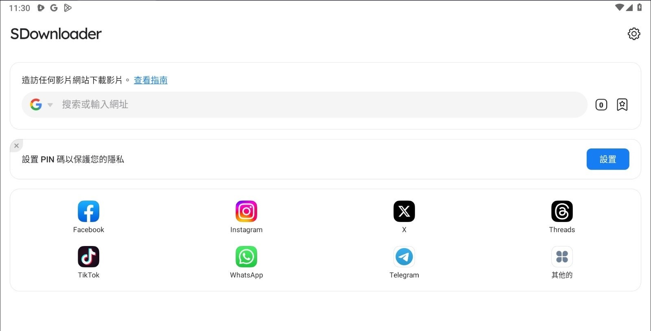651x331 pixels.
Task: Open the Instagram shortcut icon
Action: [246, 211]
